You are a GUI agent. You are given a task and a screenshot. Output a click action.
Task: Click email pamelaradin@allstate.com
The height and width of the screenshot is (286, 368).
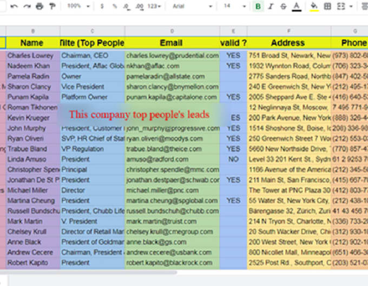[x=172, y=76]
